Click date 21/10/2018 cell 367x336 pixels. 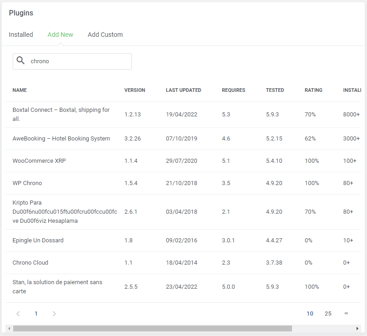coord(181,183)
